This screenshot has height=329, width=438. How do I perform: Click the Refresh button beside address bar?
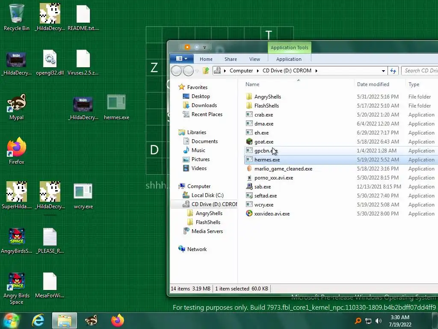click(x=394, y=71)
